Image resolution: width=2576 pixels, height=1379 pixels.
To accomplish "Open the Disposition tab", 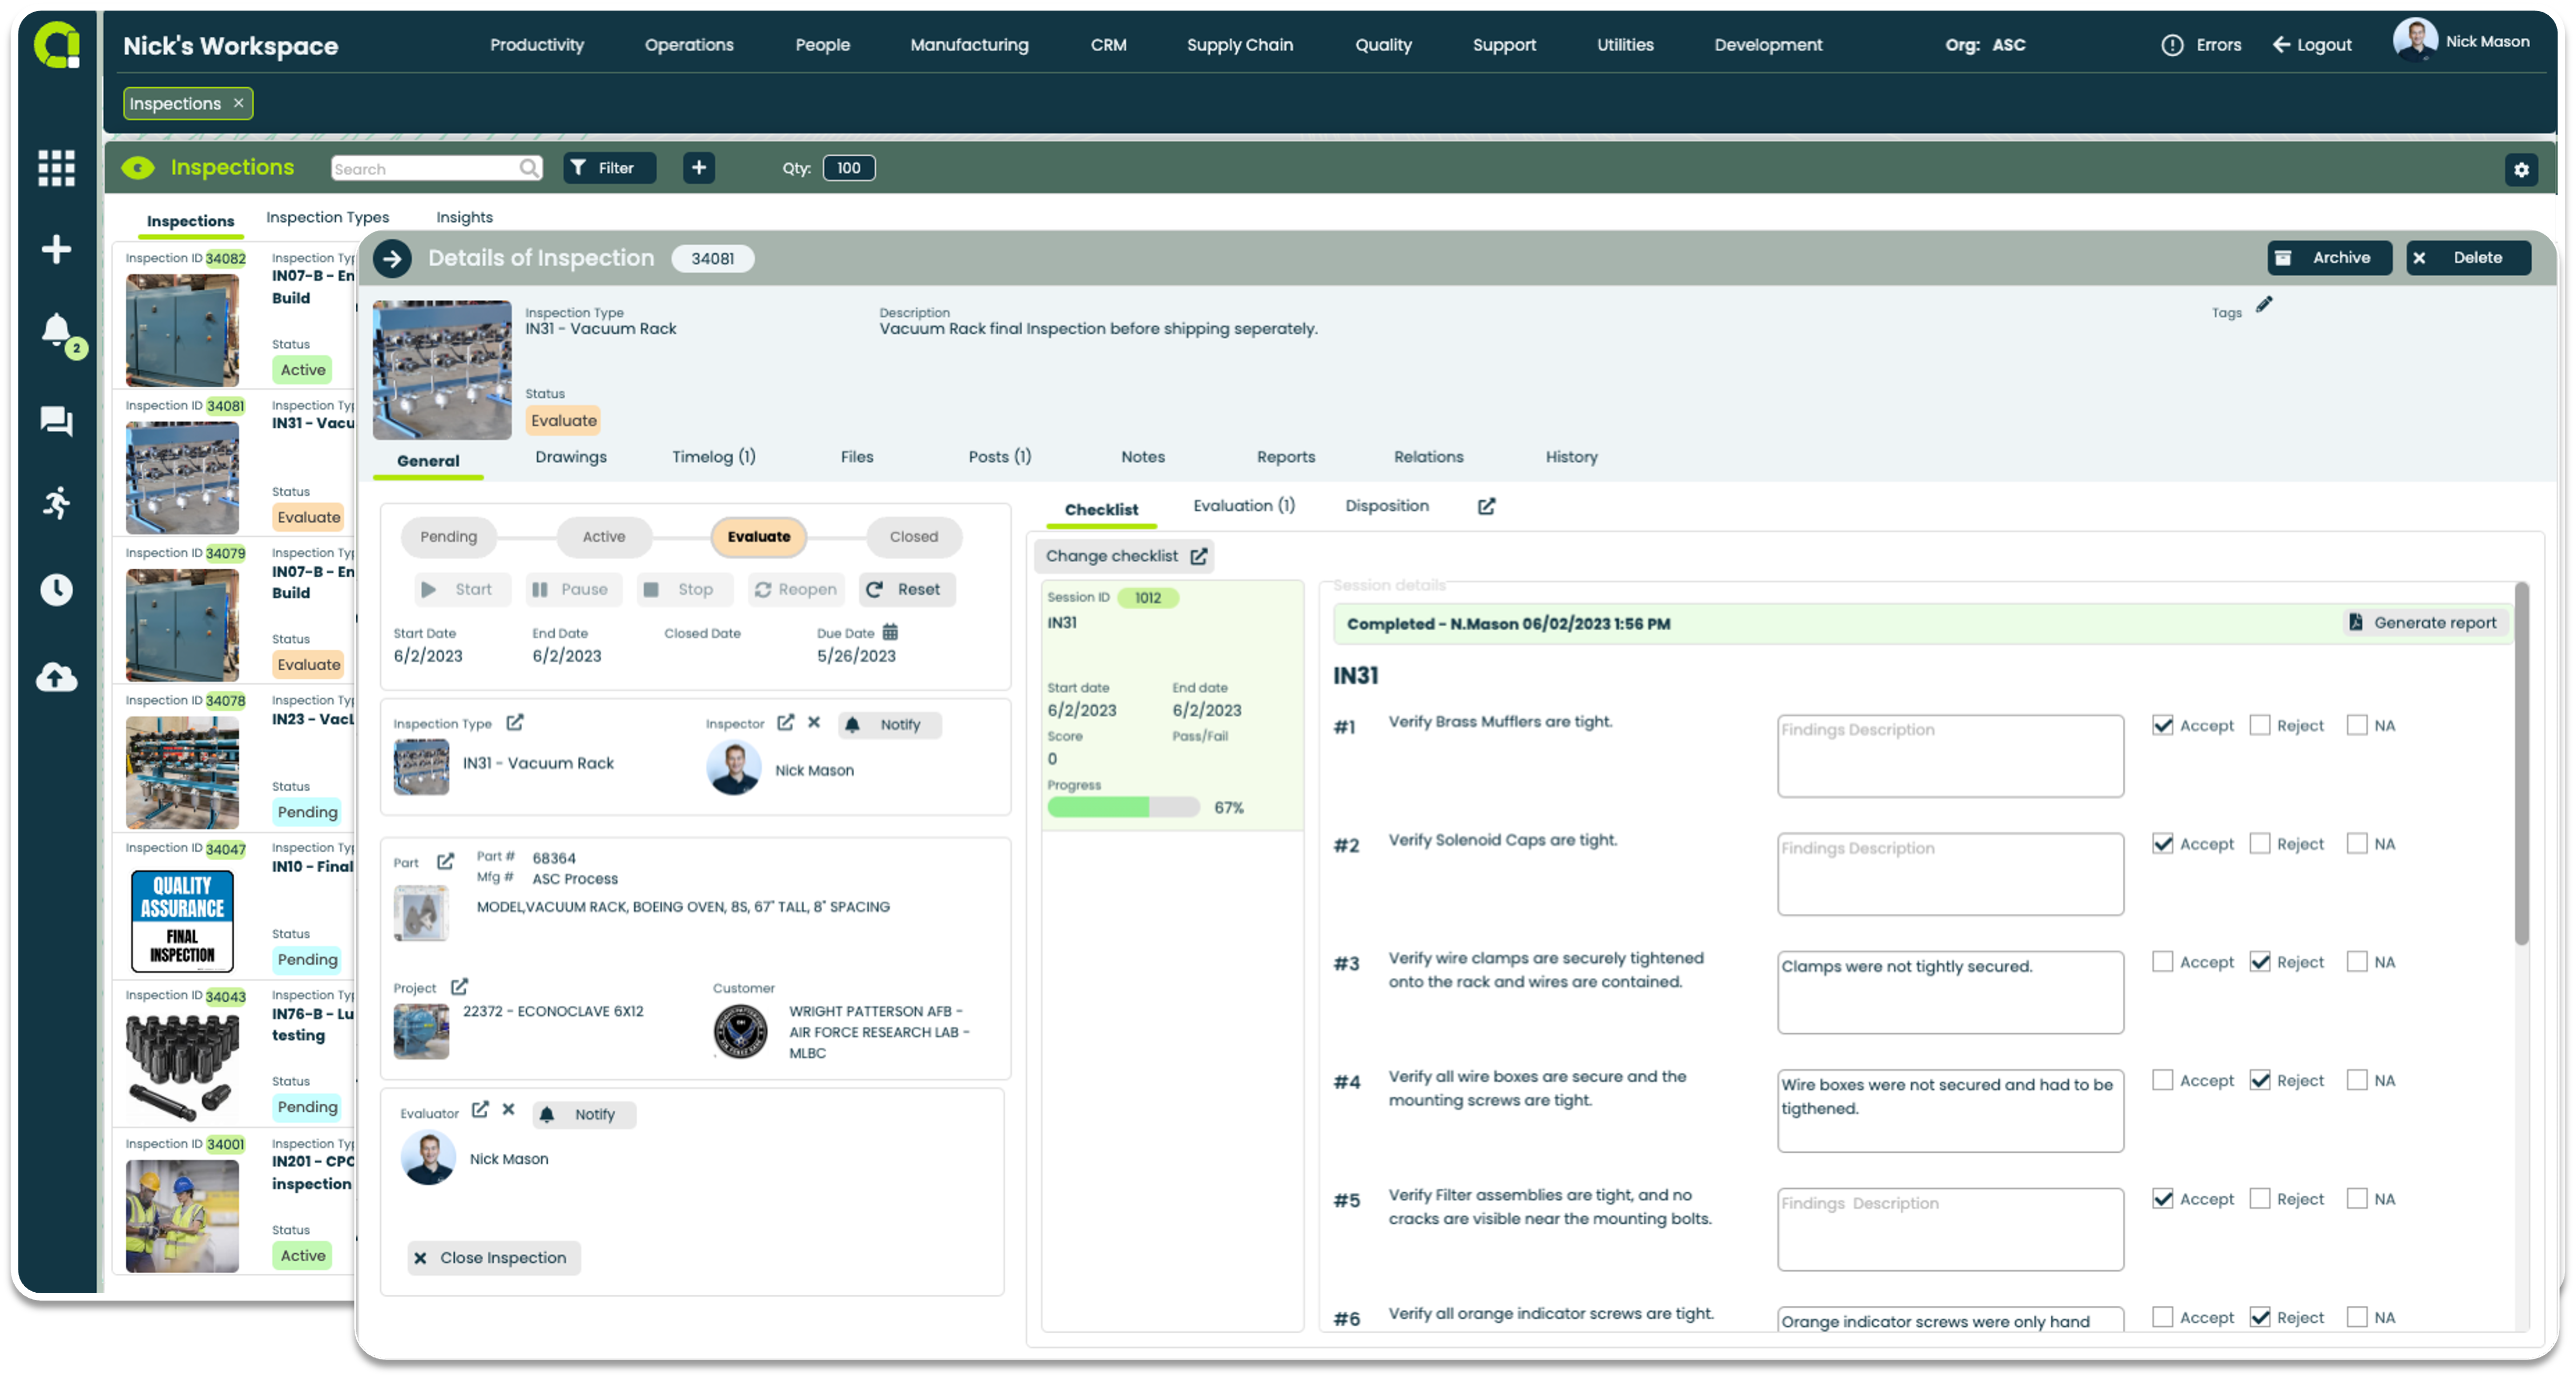I will [x=1387, y=507].
